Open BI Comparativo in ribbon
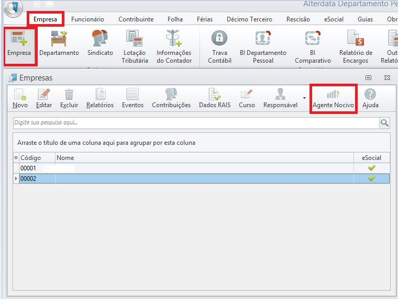The height and width of the screenshot is (299, 398). [313, 47]
